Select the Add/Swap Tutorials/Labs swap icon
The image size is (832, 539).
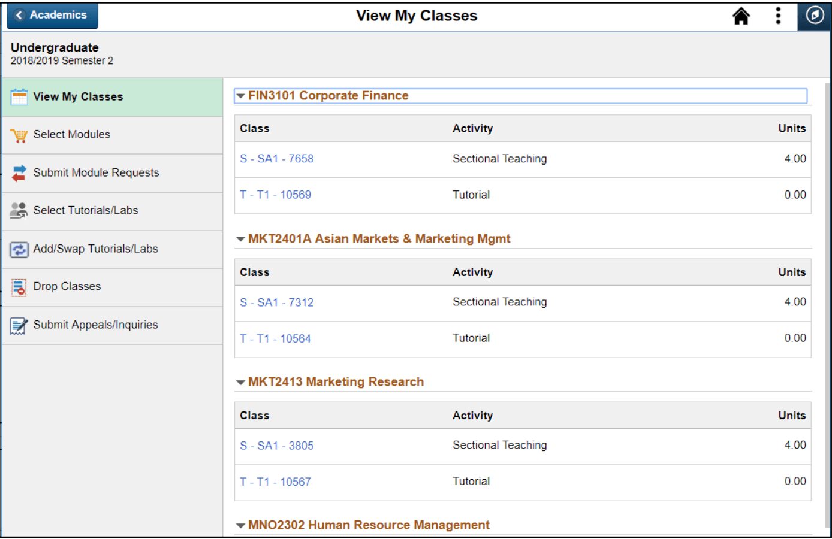point(19,249)
